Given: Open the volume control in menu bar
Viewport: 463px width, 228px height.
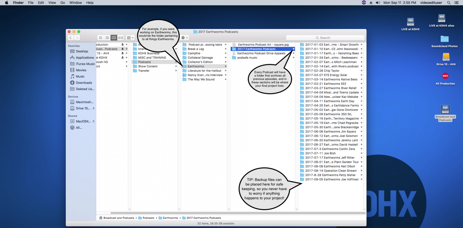Looking at the screenshot, I should 378,3.
